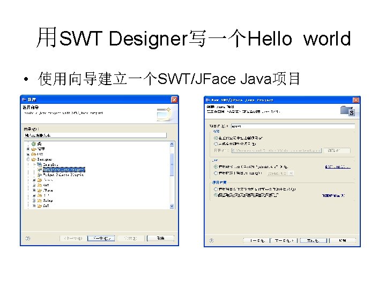This screenshot has height=289, width=386.
Task: Click the wizard filter text field
Action: 95,135
